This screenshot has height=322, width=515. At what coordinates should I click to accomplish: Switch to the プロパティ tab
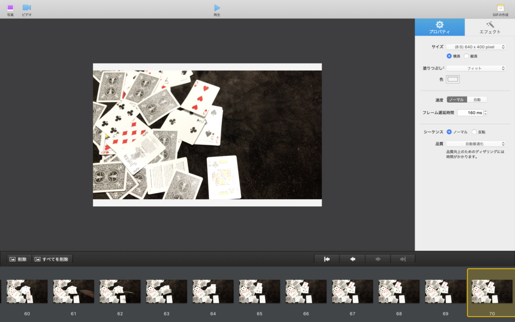point(440,27)
